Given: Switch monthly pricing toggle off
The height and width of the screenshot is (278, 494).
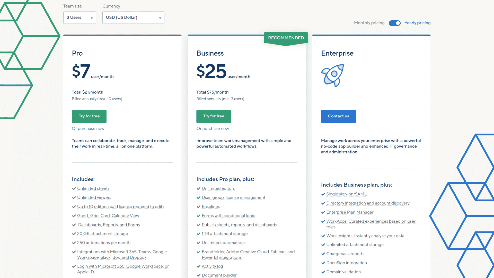Looking at the screenshot, I should (394, 23).
